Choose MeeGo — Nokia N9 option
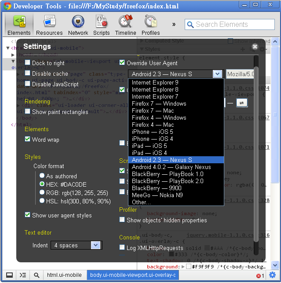Image resolution: width=281 pixels, height=283 pixels. click(x=176, y=195)
